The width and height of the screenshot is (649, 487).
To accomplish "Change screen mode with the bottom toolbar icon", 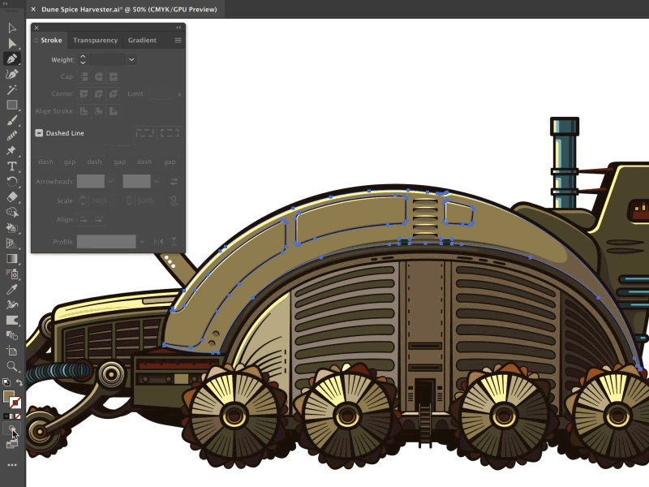I will click(11, 444).
